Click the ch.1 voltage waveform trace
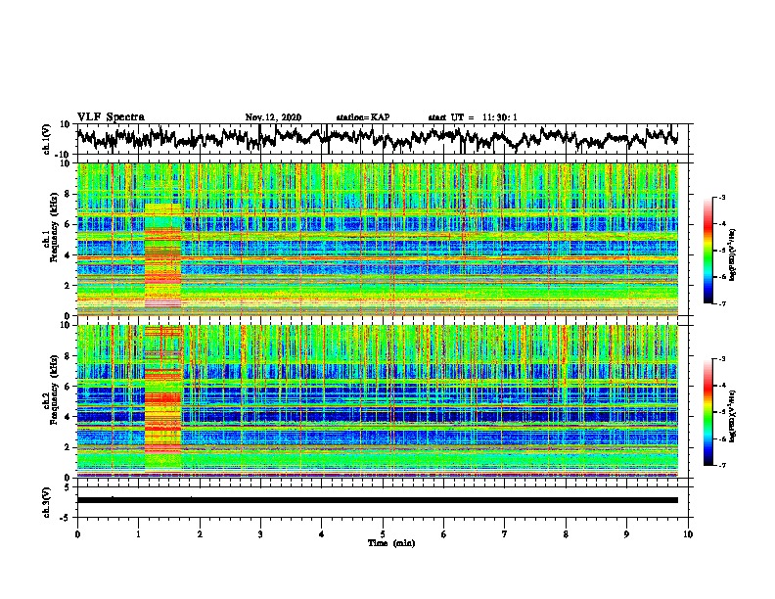 377,137
